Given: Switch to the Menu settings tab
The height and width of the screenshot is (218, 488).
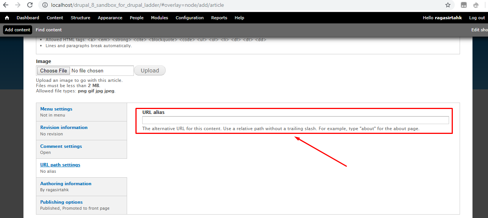Looking at the screenshot, I should pyautogui.click(x=56, y=109).
